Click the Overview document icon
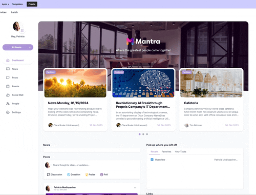The image size is (256, 195). (x=152, y=160)
